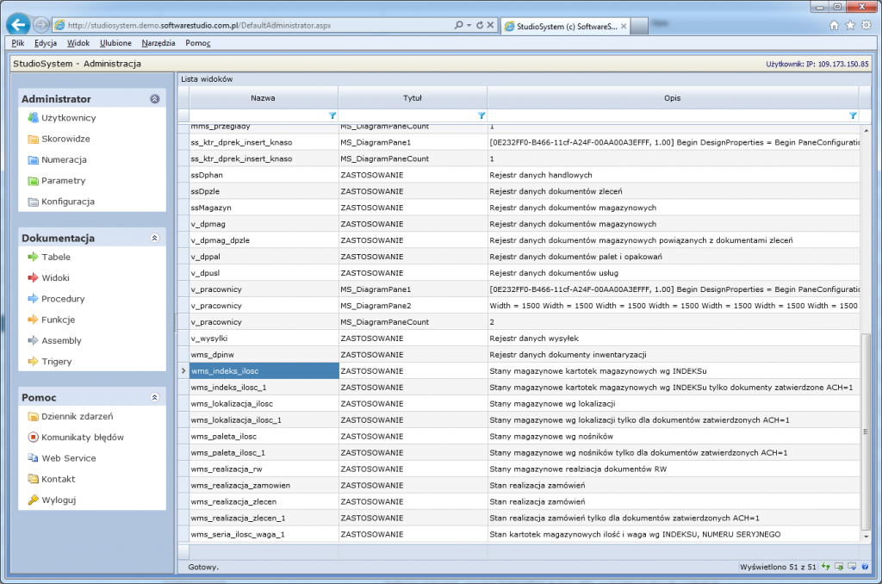Toggle the filter on the Tytuł column

coord(481,115)
